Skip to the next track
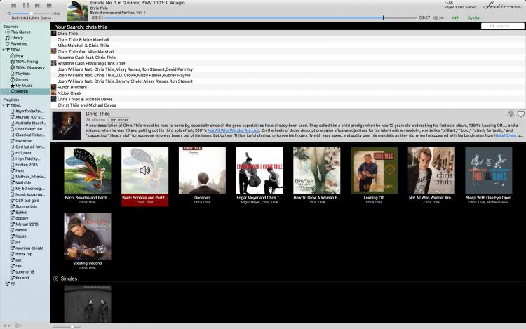 coord(37,6)
